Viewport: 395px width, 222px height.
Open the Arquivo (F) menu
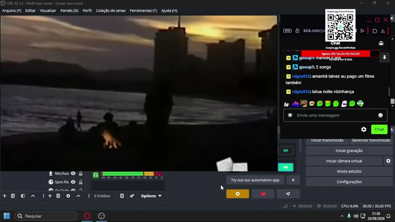[12, 10]
